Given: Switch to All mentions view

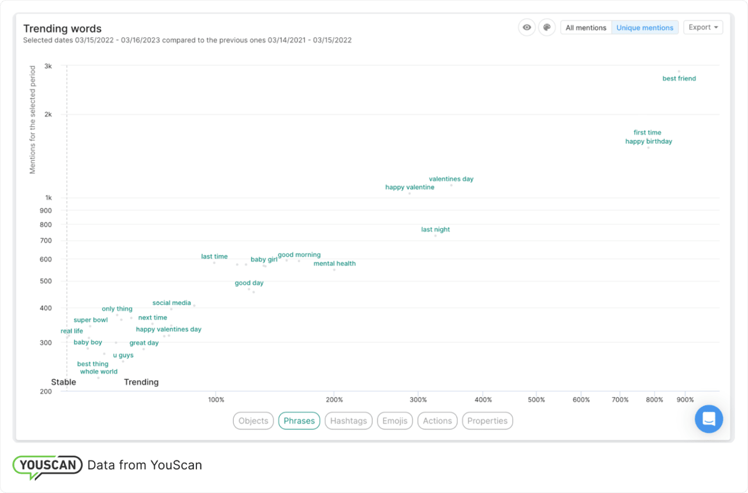Looking at the screenshot, I should click(586, 27).
